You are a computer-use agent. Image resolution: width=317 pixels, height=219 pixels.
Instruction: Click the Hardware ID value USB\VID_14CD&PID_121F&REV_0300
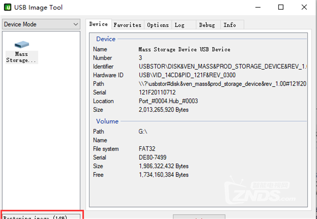187,75
